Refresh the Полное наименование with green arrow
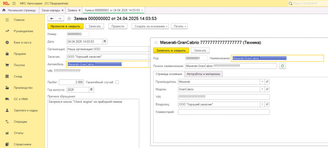 click(282, 66)
